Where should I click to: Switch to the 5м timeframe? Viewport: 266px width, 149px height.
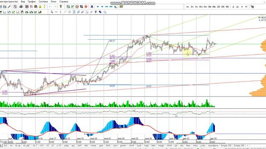point(197,7)
